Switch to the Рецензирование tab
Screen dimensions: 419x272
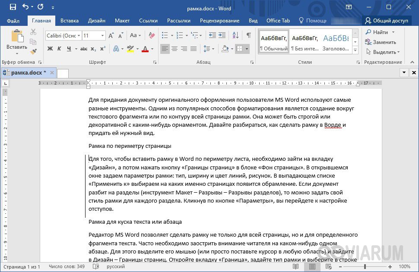tap(220, 21)
